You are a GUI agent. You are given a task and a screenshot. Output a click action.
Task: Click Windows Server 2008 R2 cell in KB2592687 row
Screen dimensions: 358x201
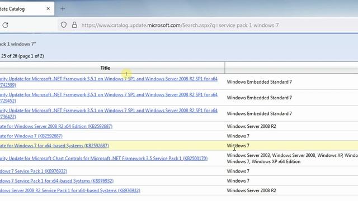coord(251,126)
